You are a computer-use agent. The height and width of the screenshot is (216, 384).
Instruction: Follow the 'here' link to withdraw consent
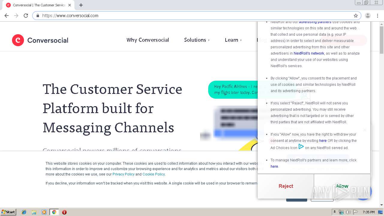point(323,141)
